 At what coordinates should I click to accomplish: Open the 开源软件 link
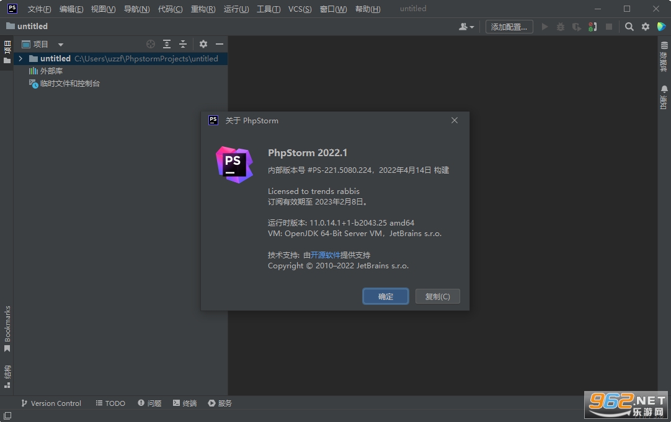[325, 255]
